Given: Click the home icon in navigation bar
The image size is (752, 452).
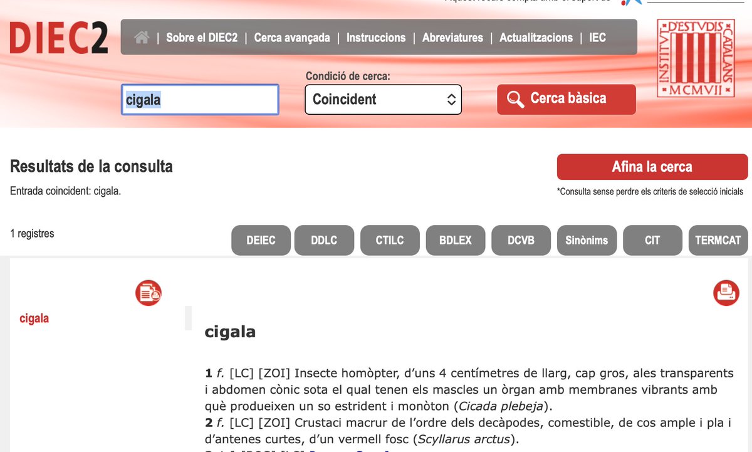Looking at the screenshot, I should point(142,38).
